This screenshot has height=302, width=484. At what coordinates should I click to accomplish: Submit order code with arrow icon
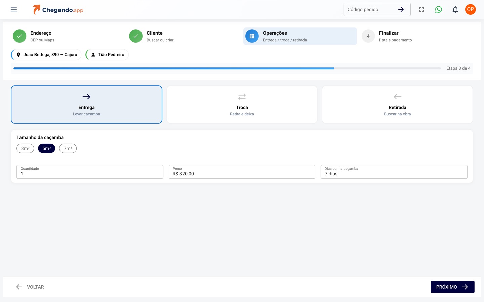click(401, 9)
